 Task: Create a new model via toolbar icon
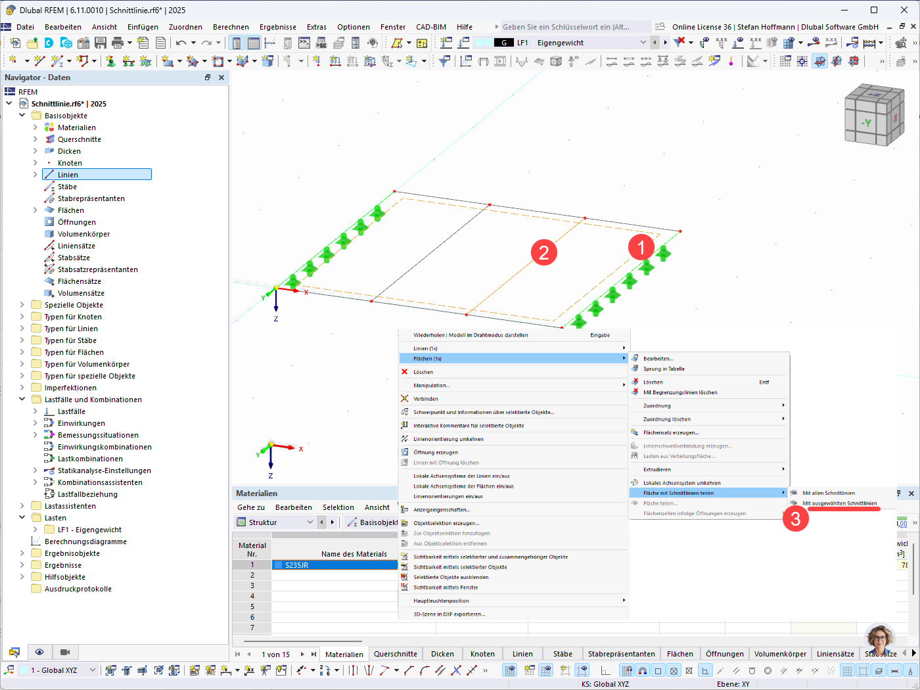pos(14,43)
